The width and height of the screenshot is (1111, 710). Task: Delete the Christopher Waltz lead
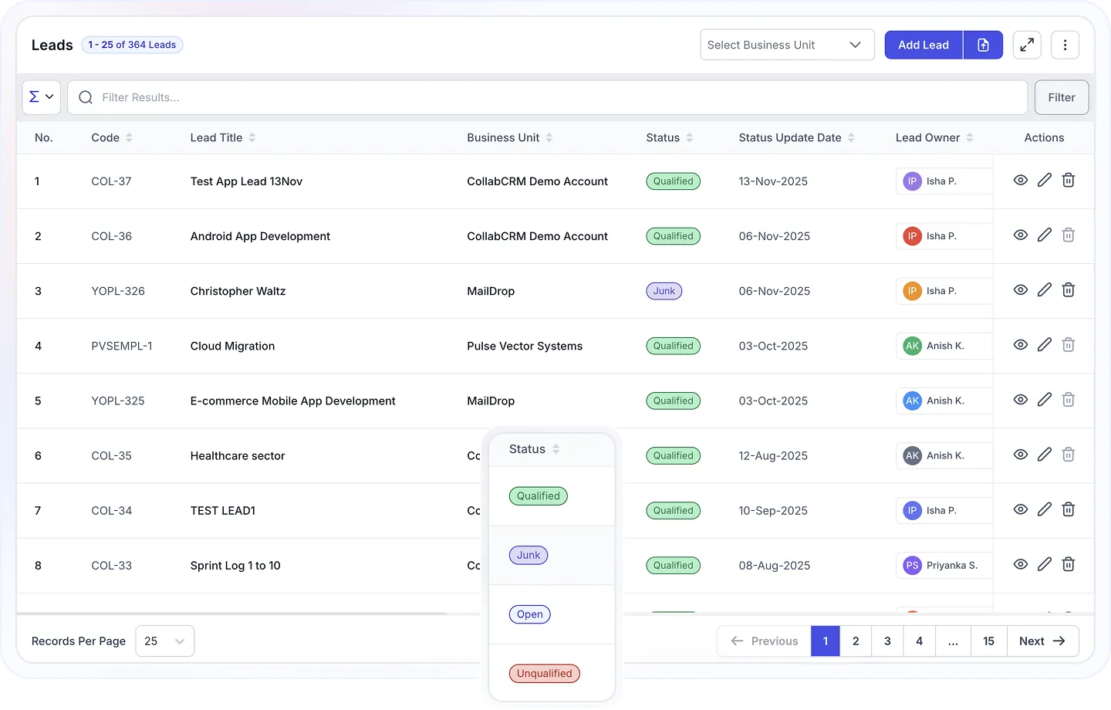click(1068, 290)
